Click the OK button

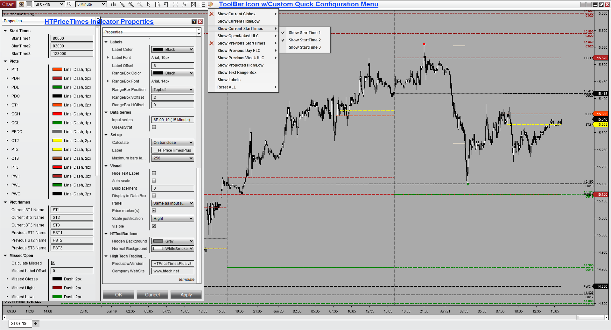pyautogui.click(x=118, y=295)
